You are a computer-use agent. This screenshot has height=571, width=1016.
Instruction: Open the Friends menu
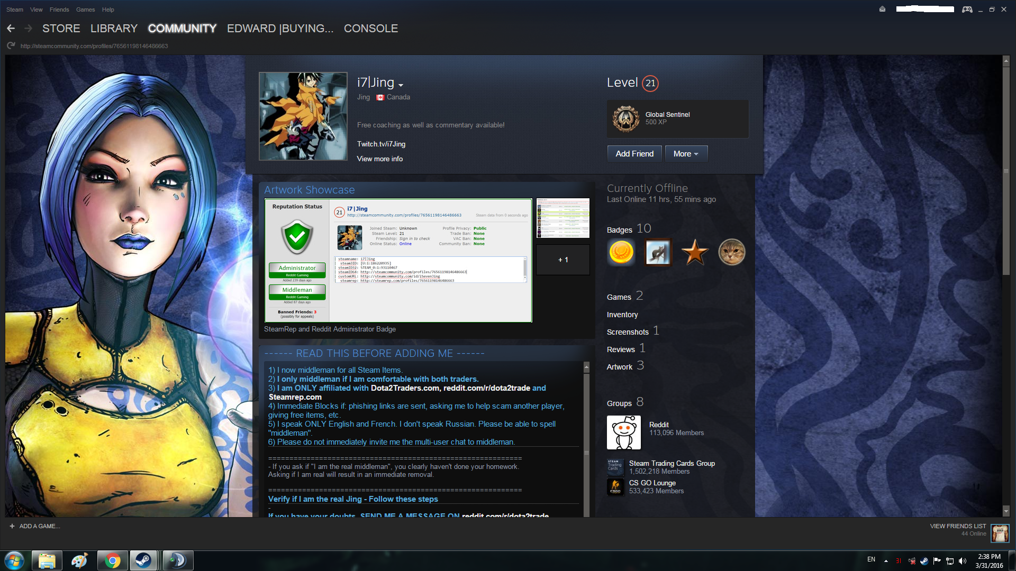[x=59, y=10]
